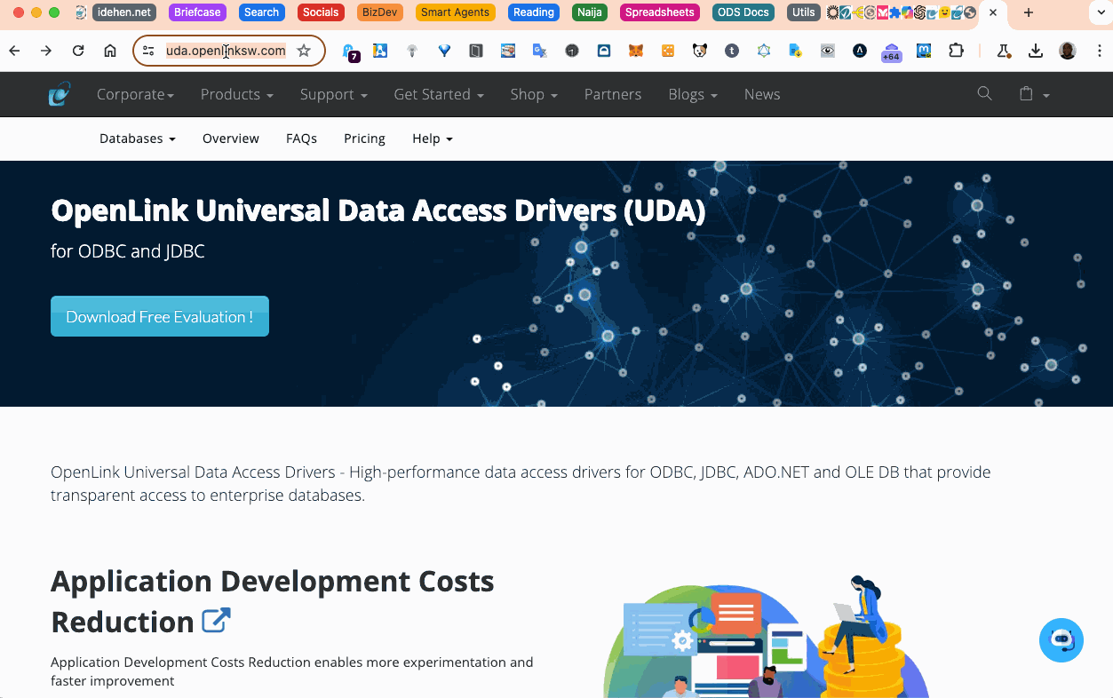Screen dimensions: 1113x698
Task: Open the orange square extension icon
Action: click(x=668, y=51)
